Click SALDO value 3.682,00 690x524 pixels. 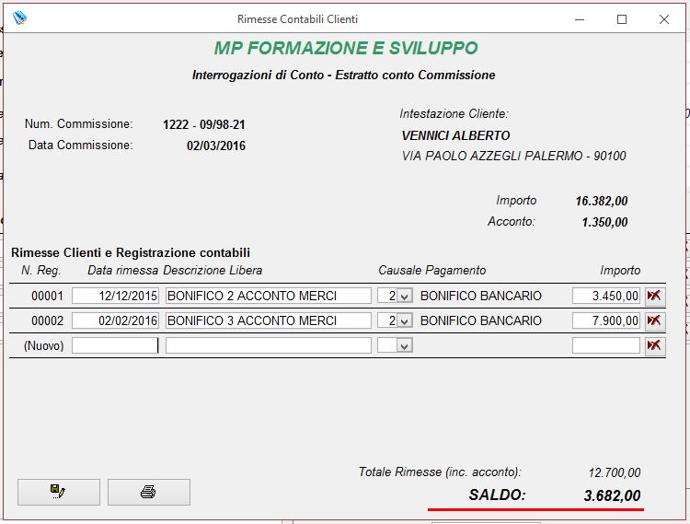tap(612, 495)
